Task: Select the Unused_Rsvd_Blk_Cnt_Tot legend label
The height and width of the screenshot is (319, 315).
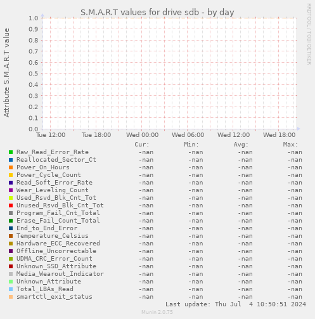Action: (x=60, y=205)
